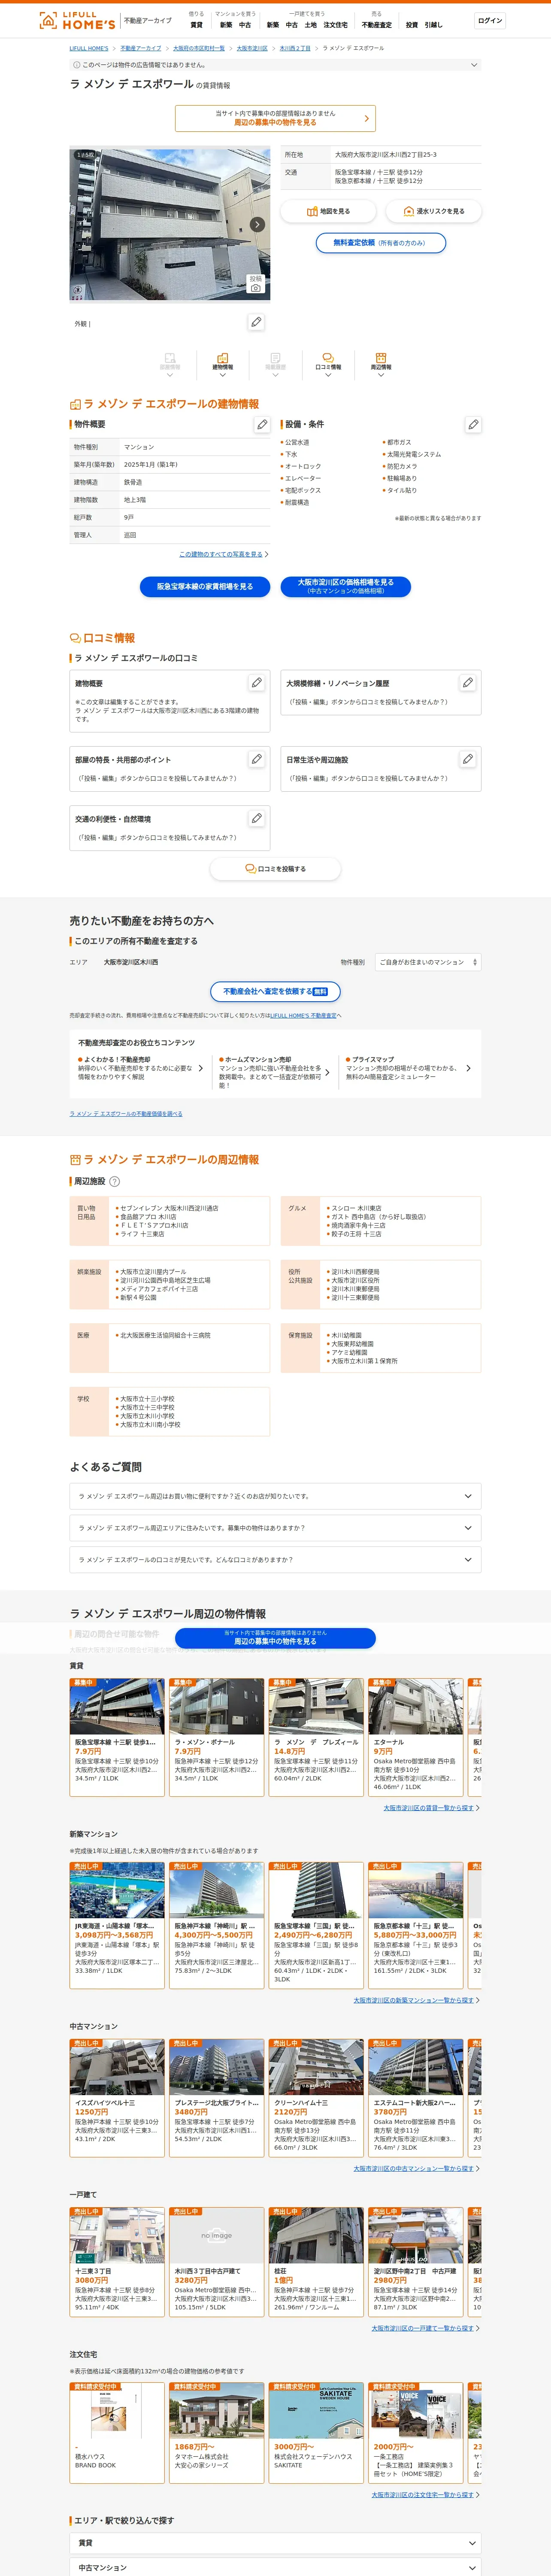Follow この建物のすべての写真を見る link
The height and width of the screenshot is (2576, 551).
(221, 554)
